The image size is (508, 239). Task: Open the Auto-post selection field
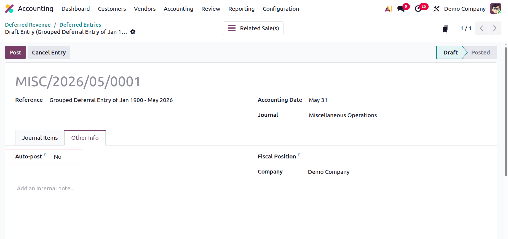pyautogui.click(x=66, y=157)
